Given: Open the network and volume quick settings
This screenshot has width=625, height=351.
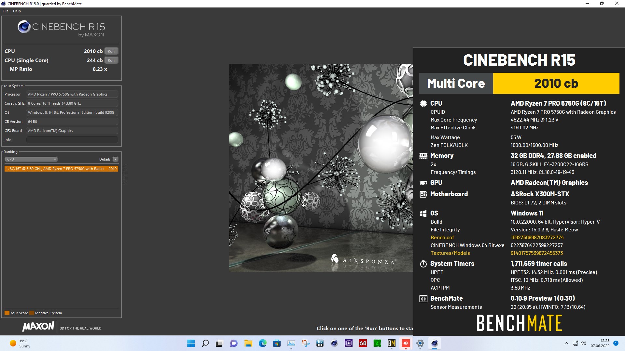Looking at the screenshot, I should [579, 343].
